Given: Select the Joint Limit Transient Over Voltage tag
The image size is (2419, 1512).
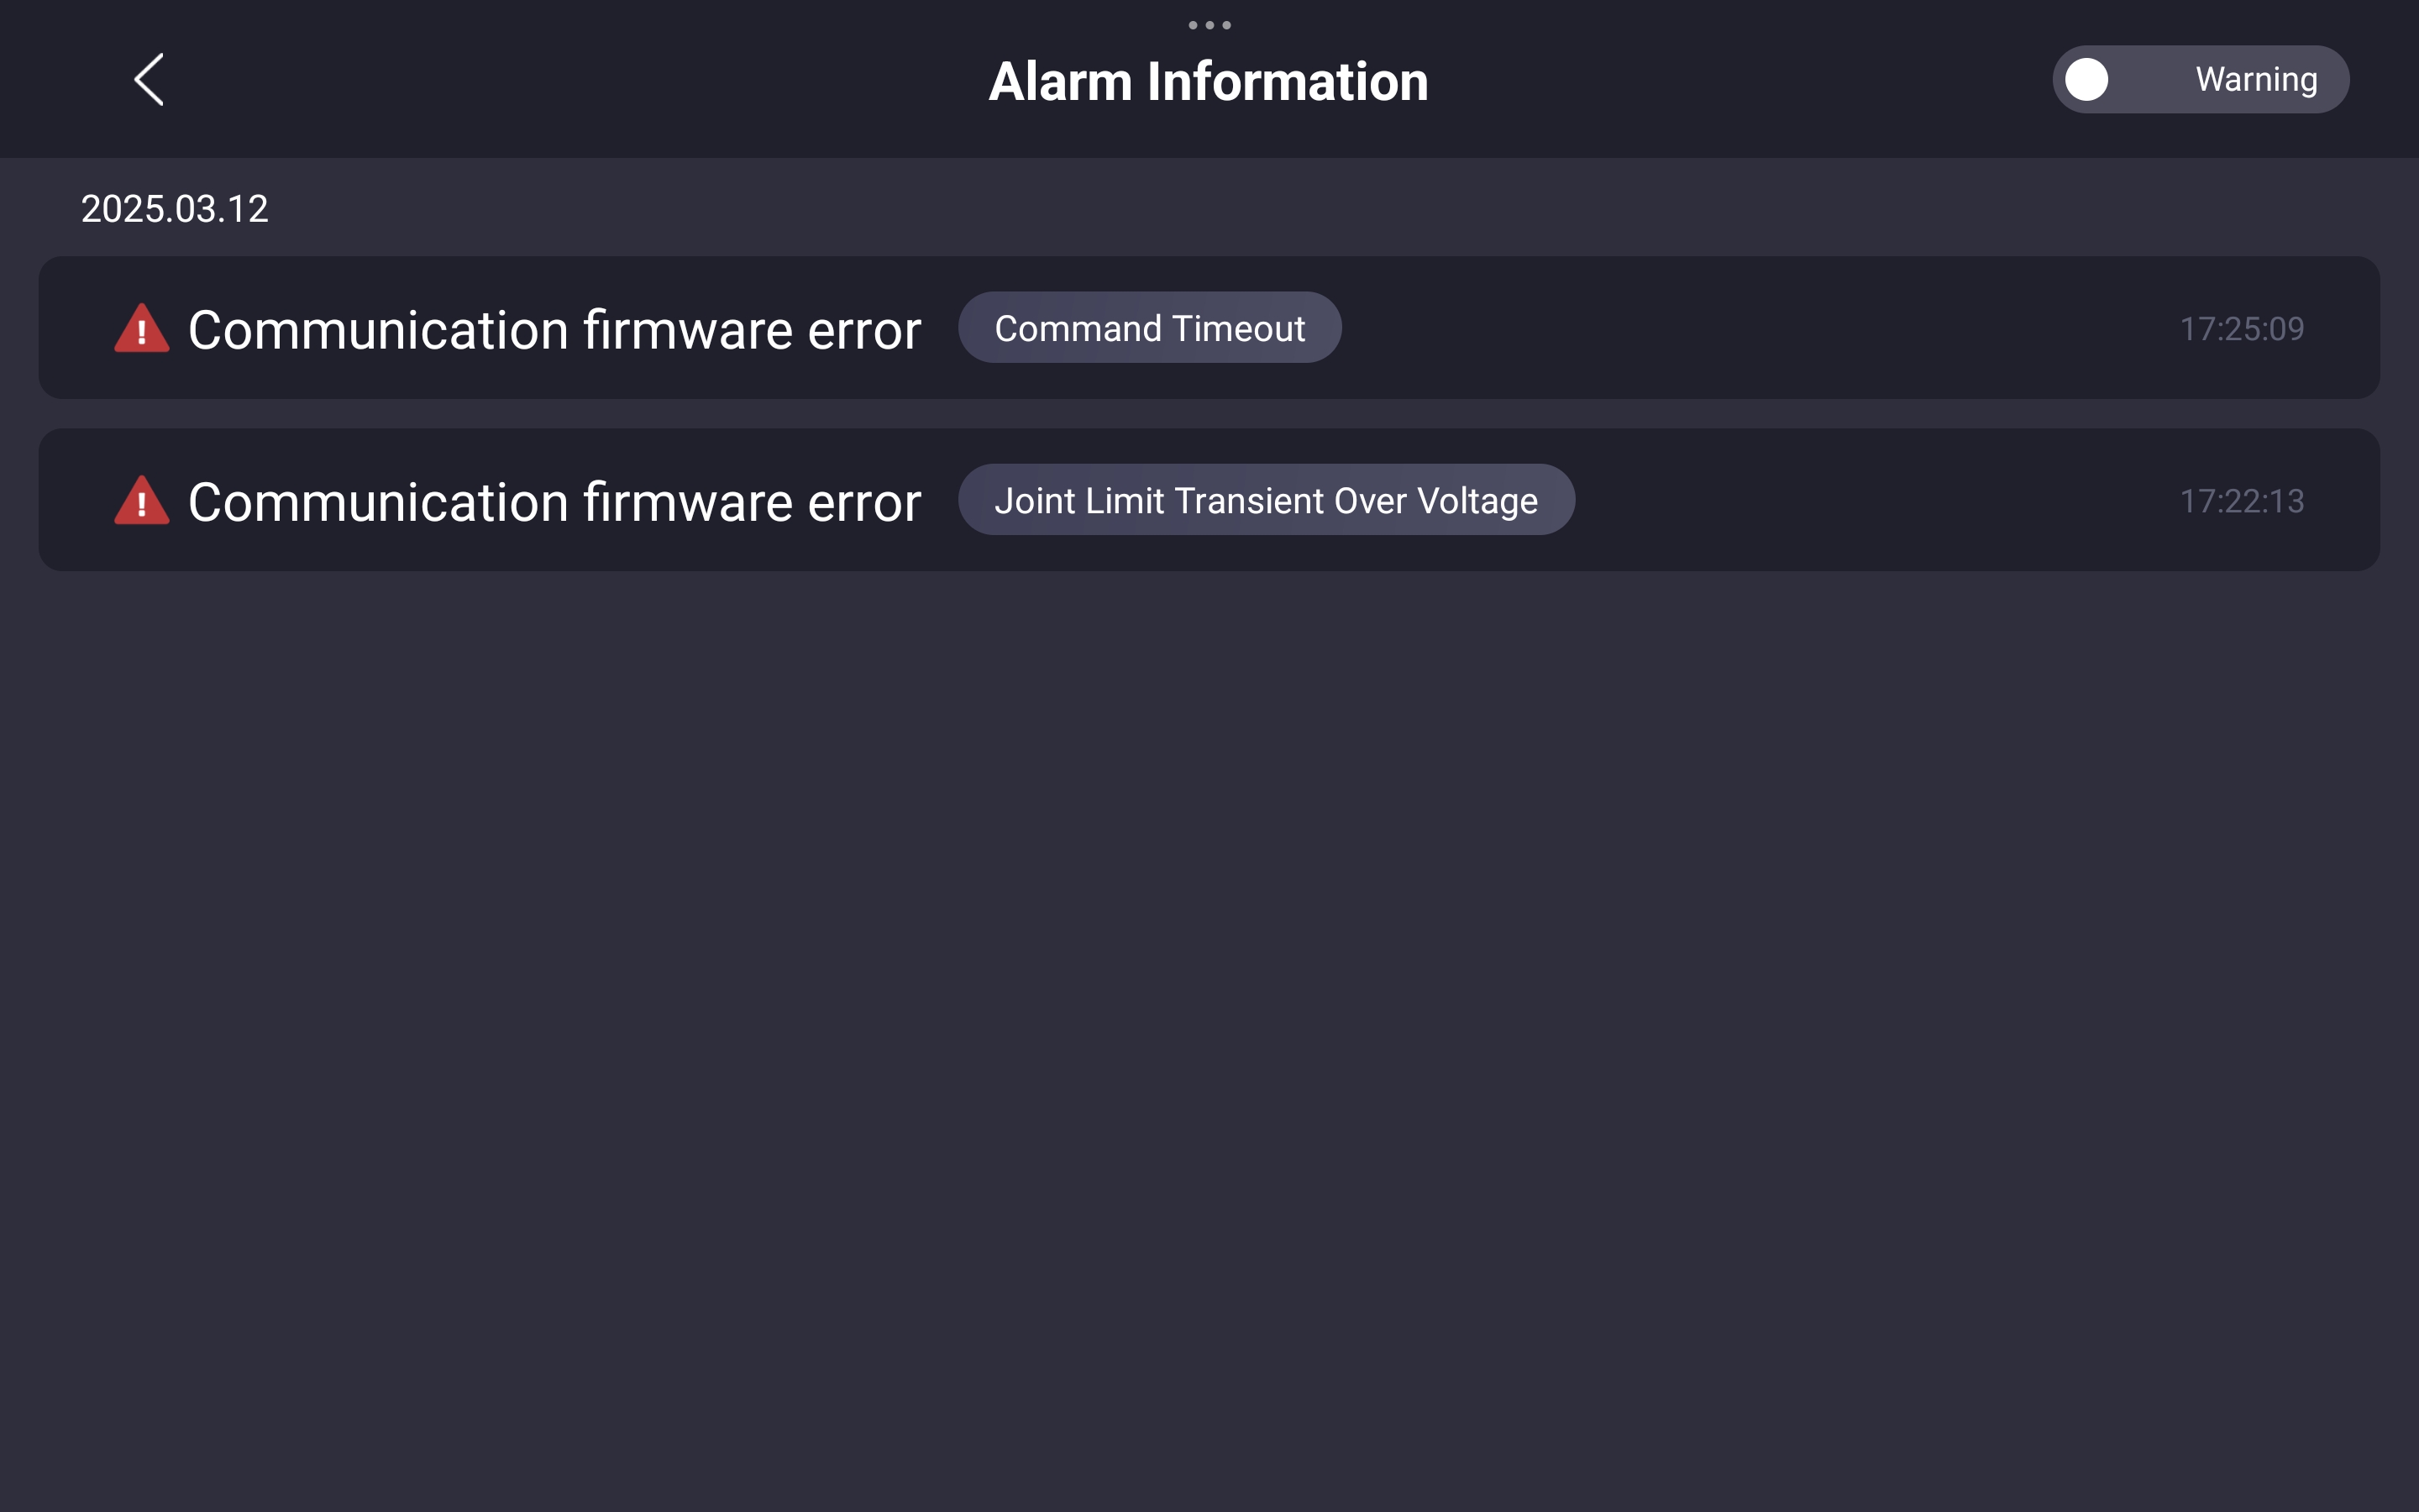Looking at the screenshot, I should pos(1267,500).
